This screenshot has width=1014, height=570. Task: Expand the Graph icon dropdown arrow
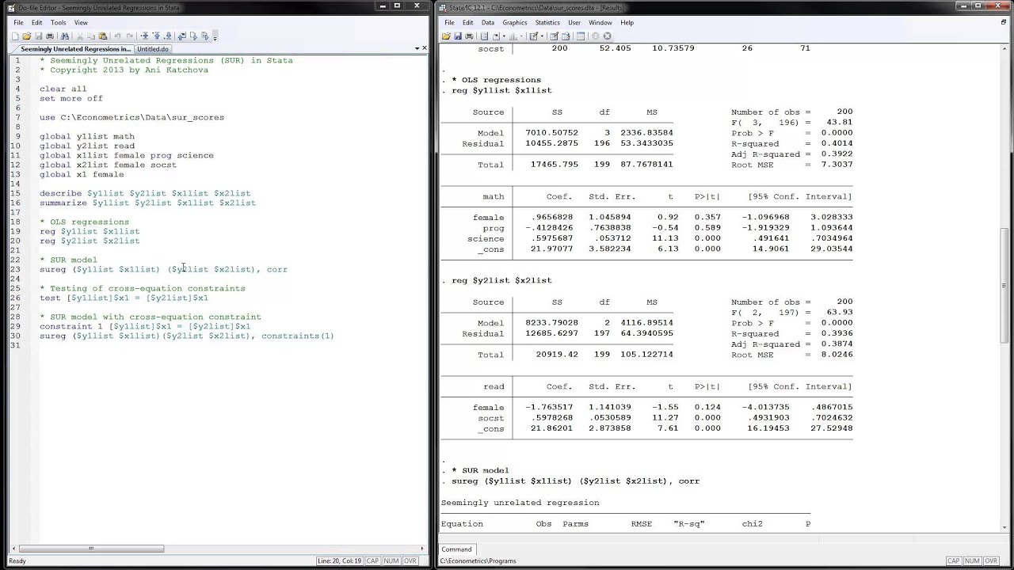click(521, 36)
